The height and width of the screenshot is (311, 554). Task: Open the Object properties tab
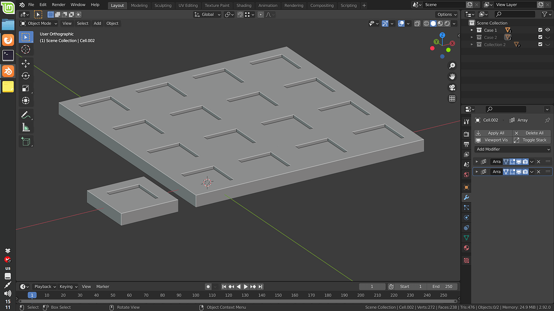pyautogui.click(x=466, y=187)
